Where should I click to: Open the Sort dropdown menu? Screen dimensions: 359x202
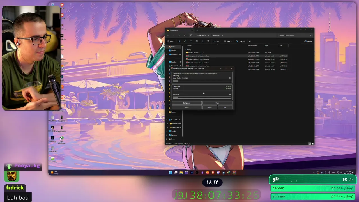pyautogui.click(x=217, y=41)
